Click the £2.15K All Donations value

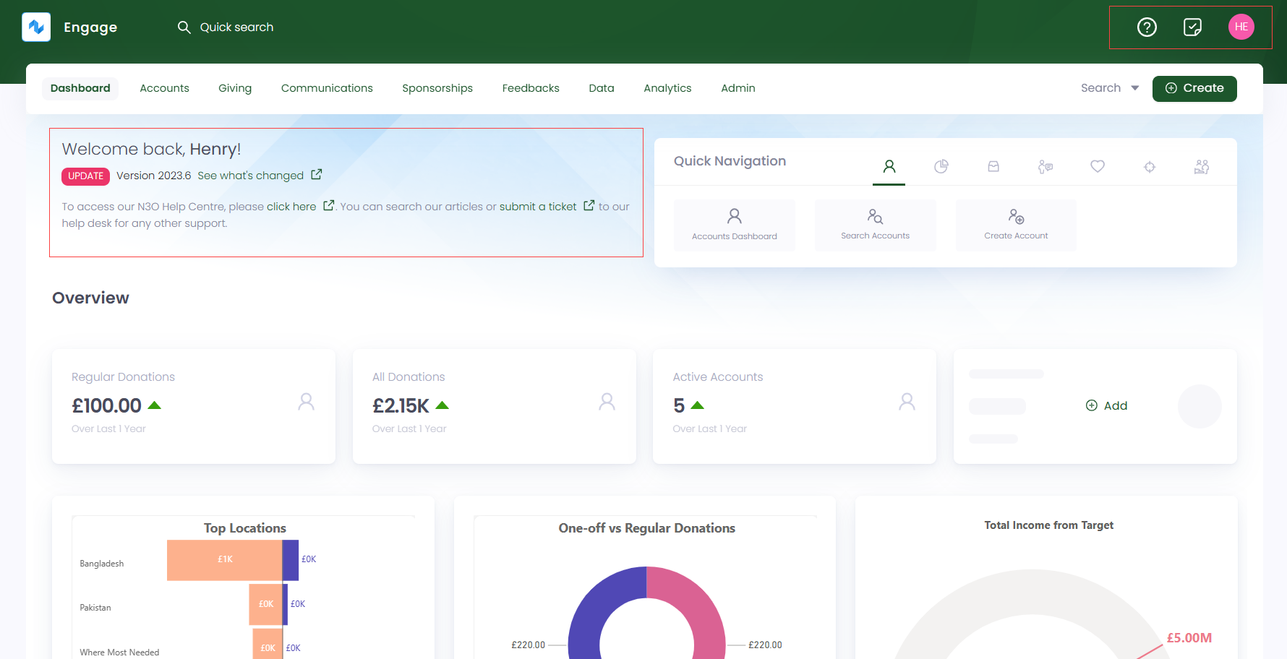tap(401, 406)
